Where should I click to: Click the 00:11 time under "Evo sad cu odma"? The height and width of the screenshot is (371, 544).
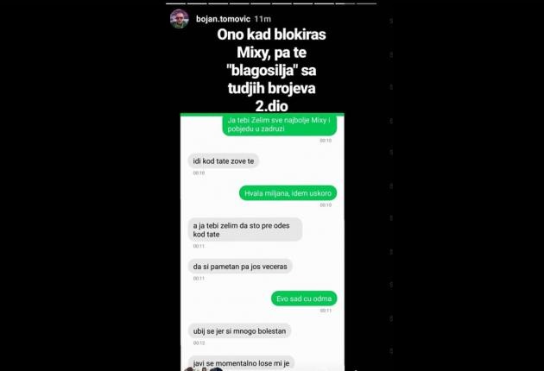coord(326,311)
